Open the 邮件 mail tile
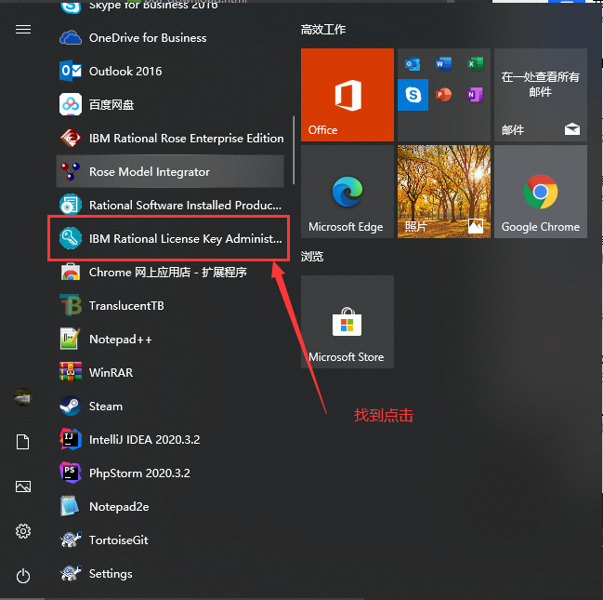The width and height of the screenshot is (603, 600). (541, 95)
